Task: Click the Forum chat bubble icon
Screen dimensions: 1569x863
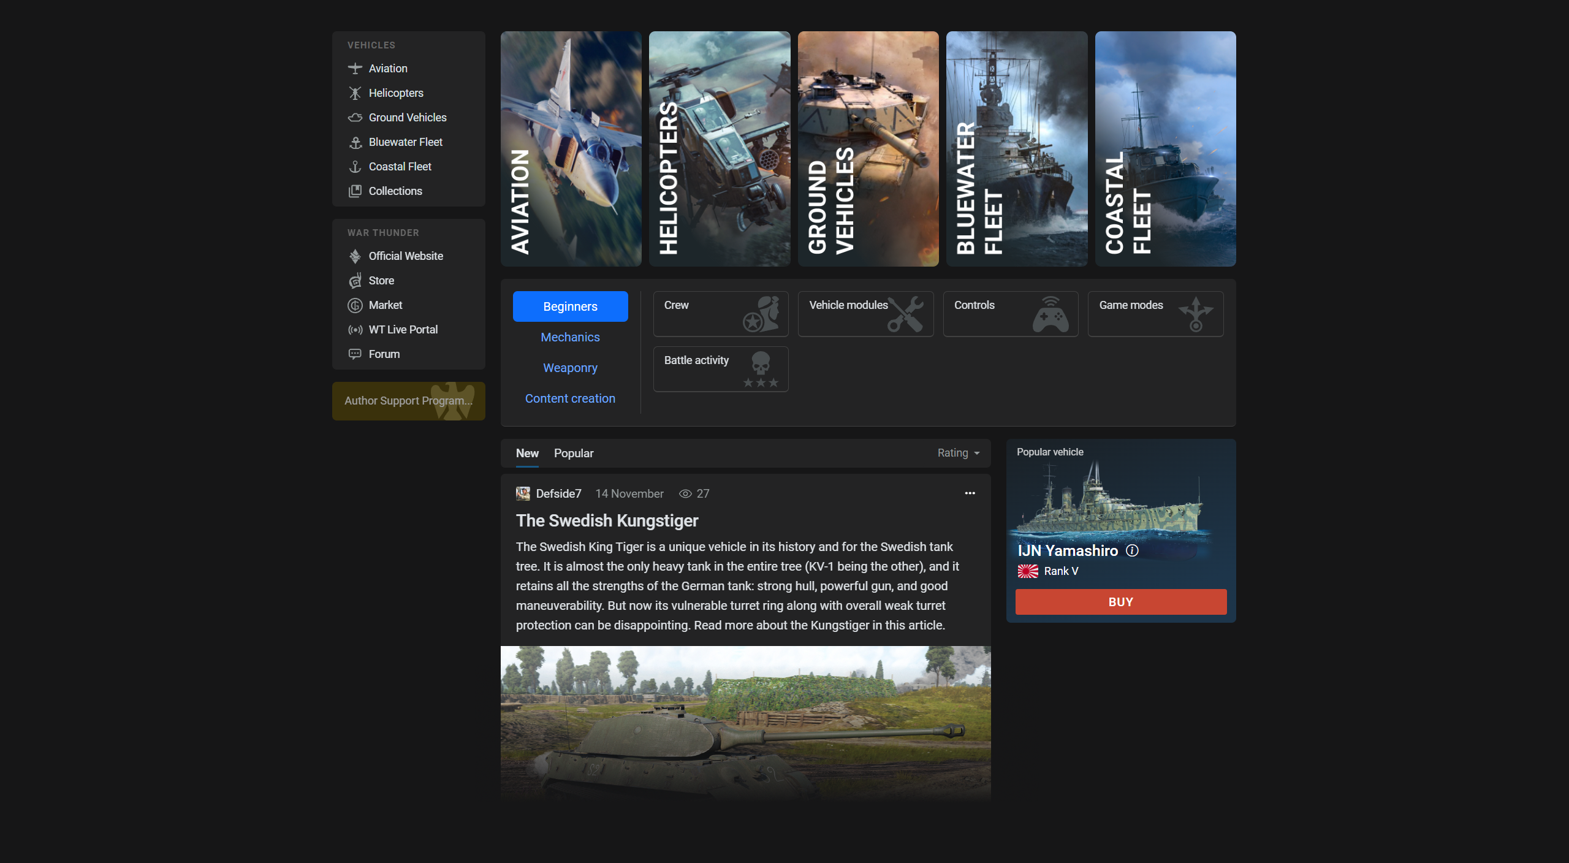Action: (355, 354)
